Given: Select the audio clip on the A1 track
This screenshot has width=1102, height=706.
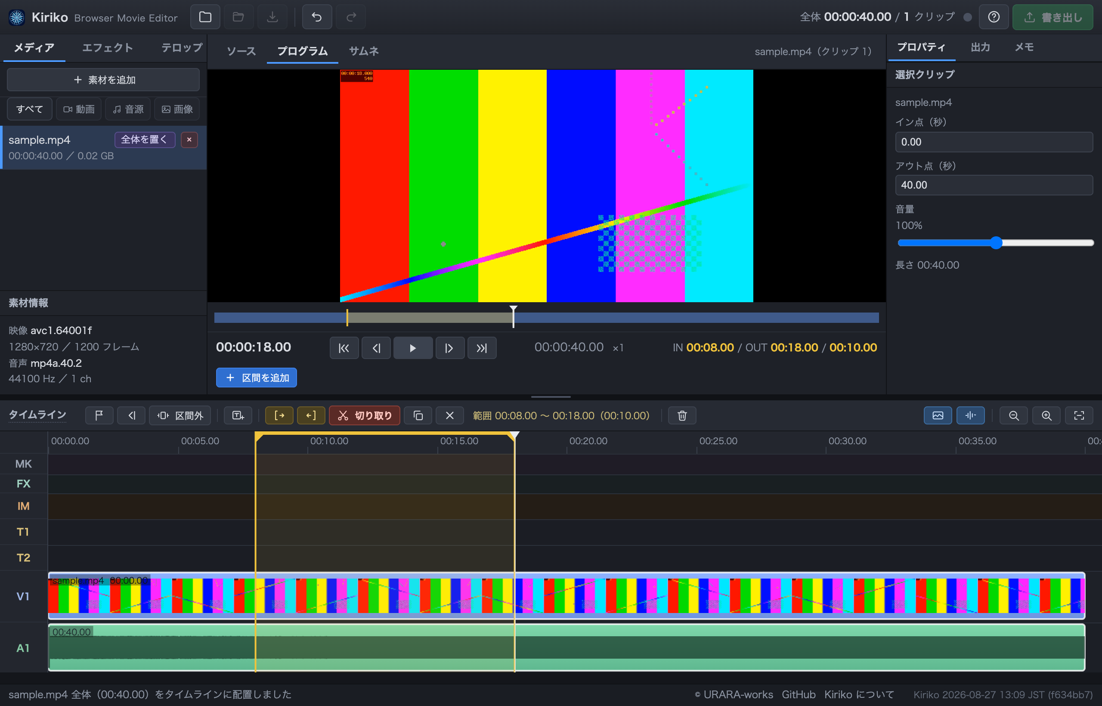Looking at the screenshot, I should point(566,647).
